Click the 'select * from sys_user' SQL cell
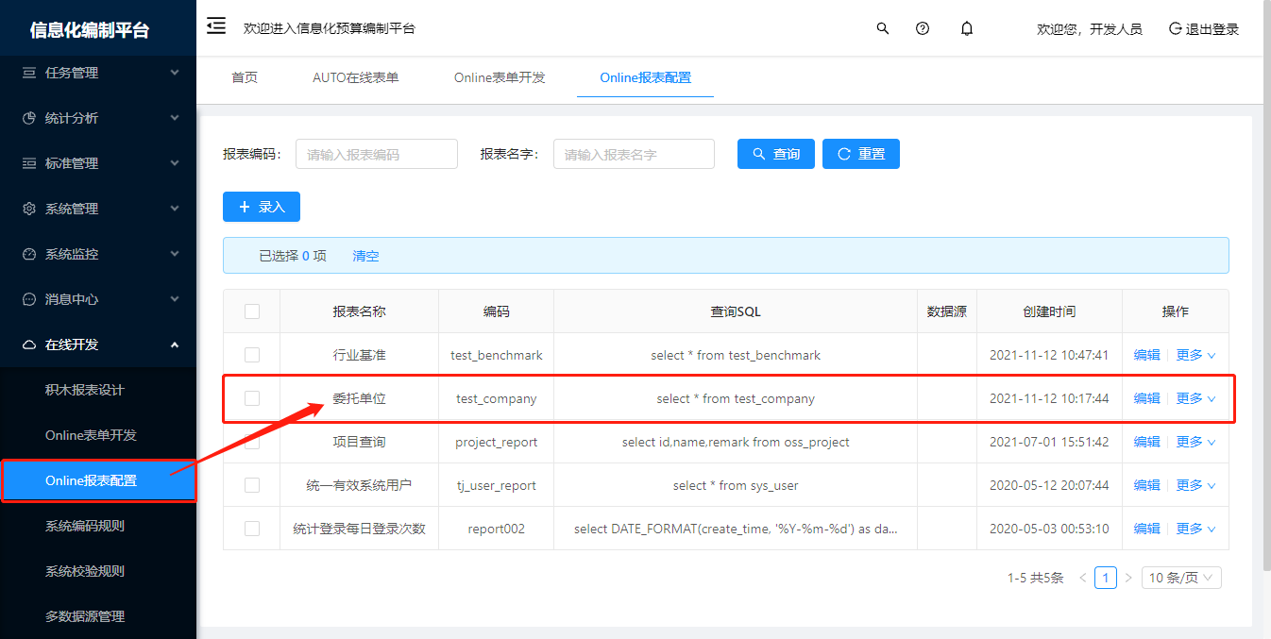The width and height of the screenshot is (1271, 639). (736, 485)
